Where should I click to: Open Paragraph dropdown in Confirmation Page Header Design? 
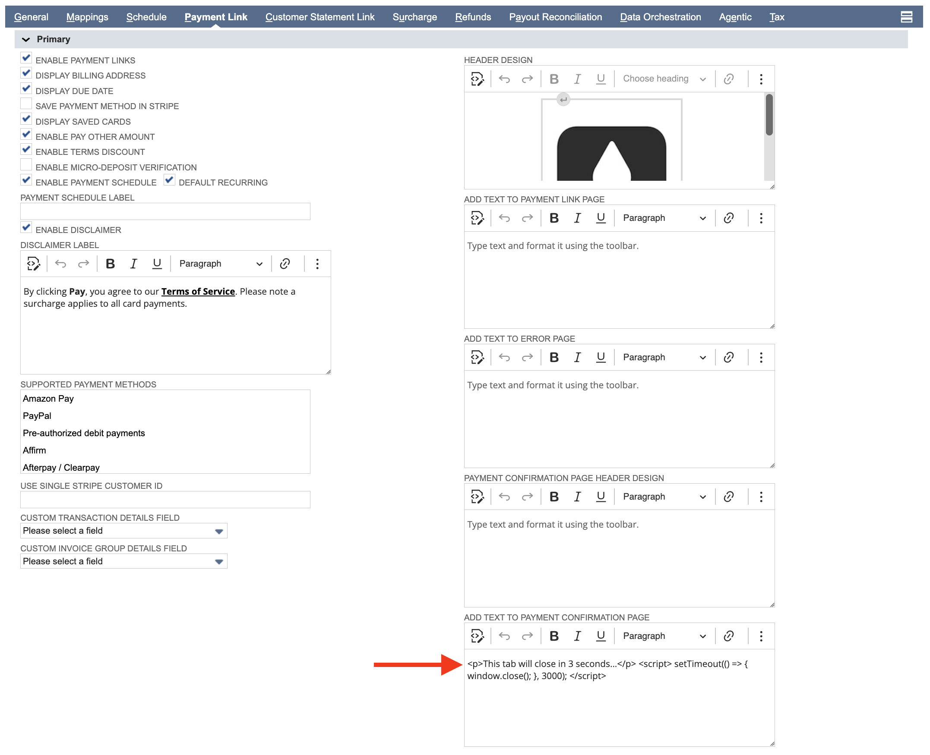click(664, 497)
